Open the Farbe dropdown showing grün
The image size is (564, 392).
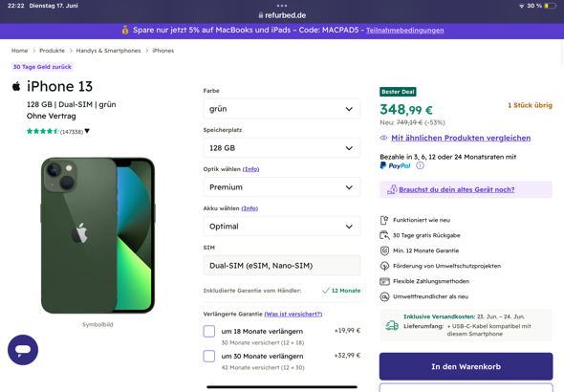(x=282, y=109)
